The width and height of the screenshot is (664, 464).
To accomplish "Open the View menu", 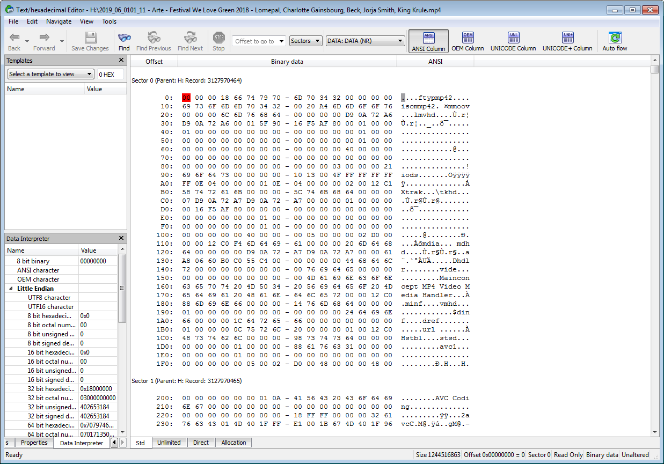I will (86, 21).
